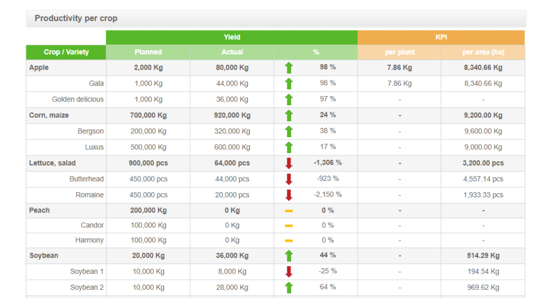Click the red down arrow for Romaine
Image resolution: width=553 pixels, height=298 pixels.
289,195
